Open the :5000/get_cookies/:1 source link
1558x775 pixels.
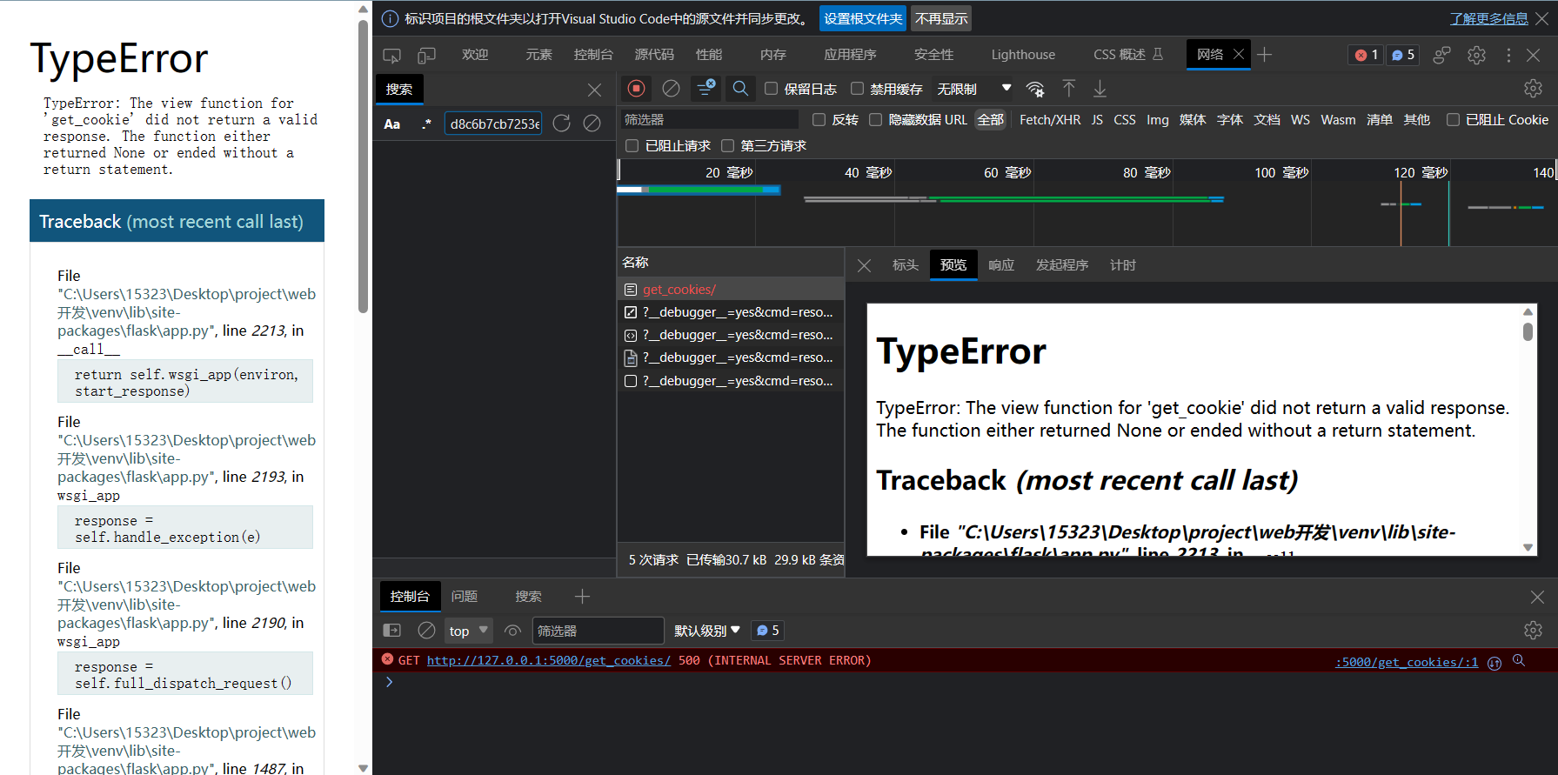(1407, 662)
